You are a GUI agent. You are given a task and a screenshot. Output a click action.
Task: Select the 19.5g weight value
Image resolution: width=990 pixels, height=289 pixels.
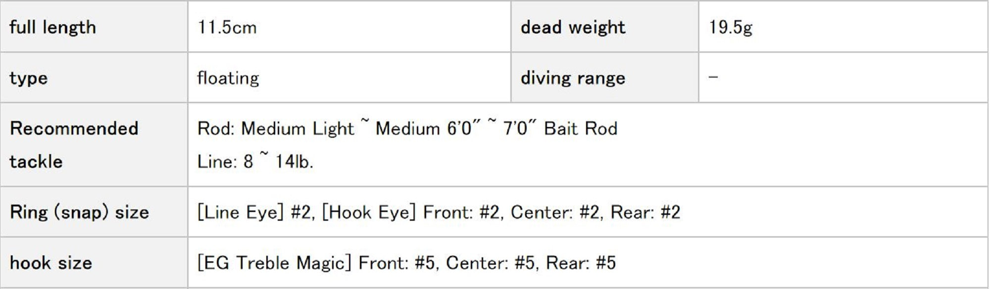pos(730,27)
